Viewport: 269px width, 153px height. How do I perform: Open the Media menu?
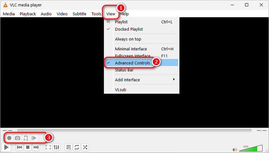pyautogui.click(x=9, y=14)
